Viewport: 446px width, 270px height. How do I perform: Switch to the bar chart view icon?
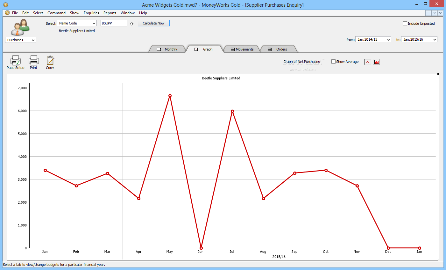377,62
